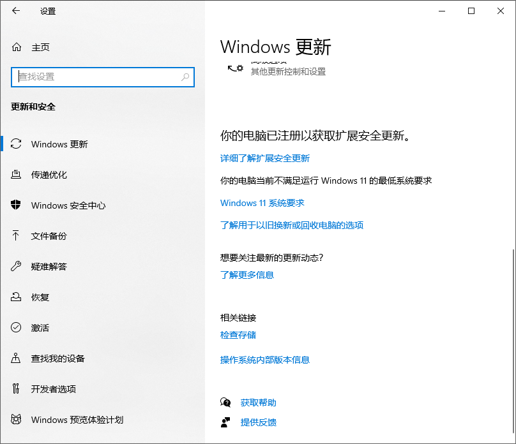Open 操作系统内部版本信息 link
This screenshot has width=516, height=444.
click(x=265, y=360)
